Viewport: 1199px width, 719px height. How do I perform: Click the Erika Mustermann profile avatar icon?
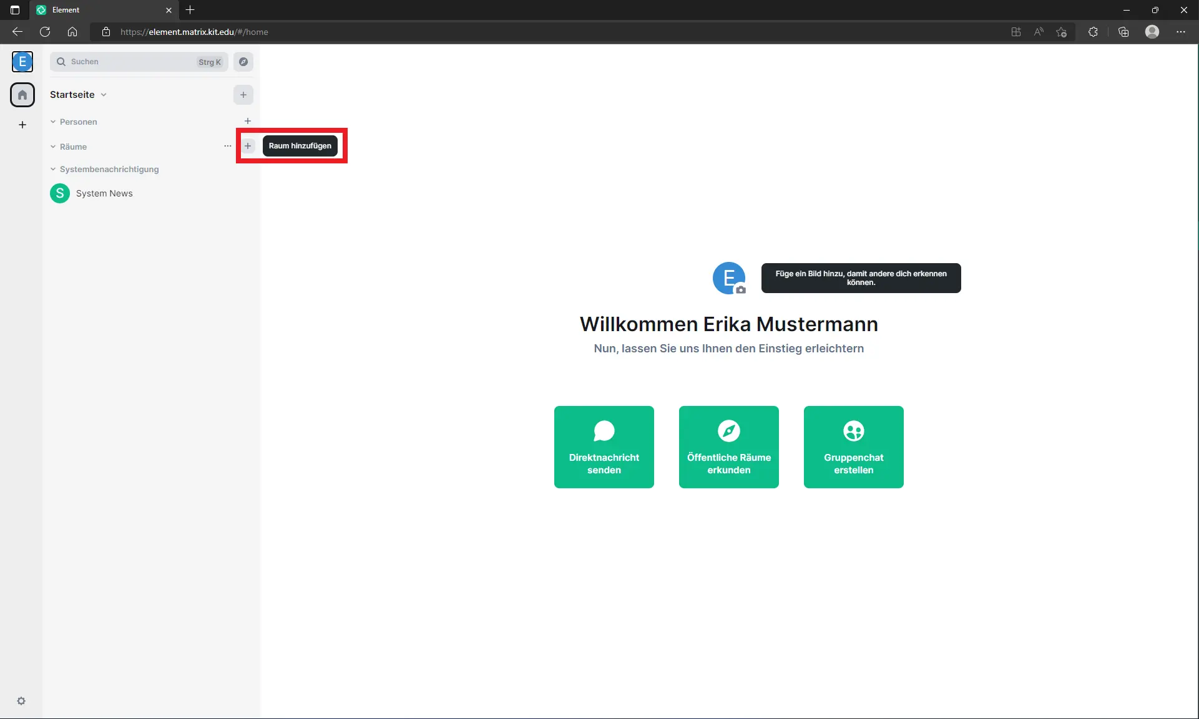[x=23, y=62]
